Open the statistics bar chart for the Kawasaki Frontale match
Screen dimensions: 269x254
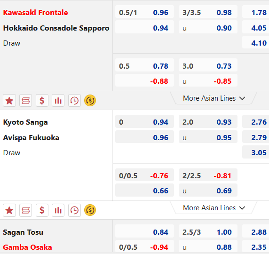(x=58, y=101)
